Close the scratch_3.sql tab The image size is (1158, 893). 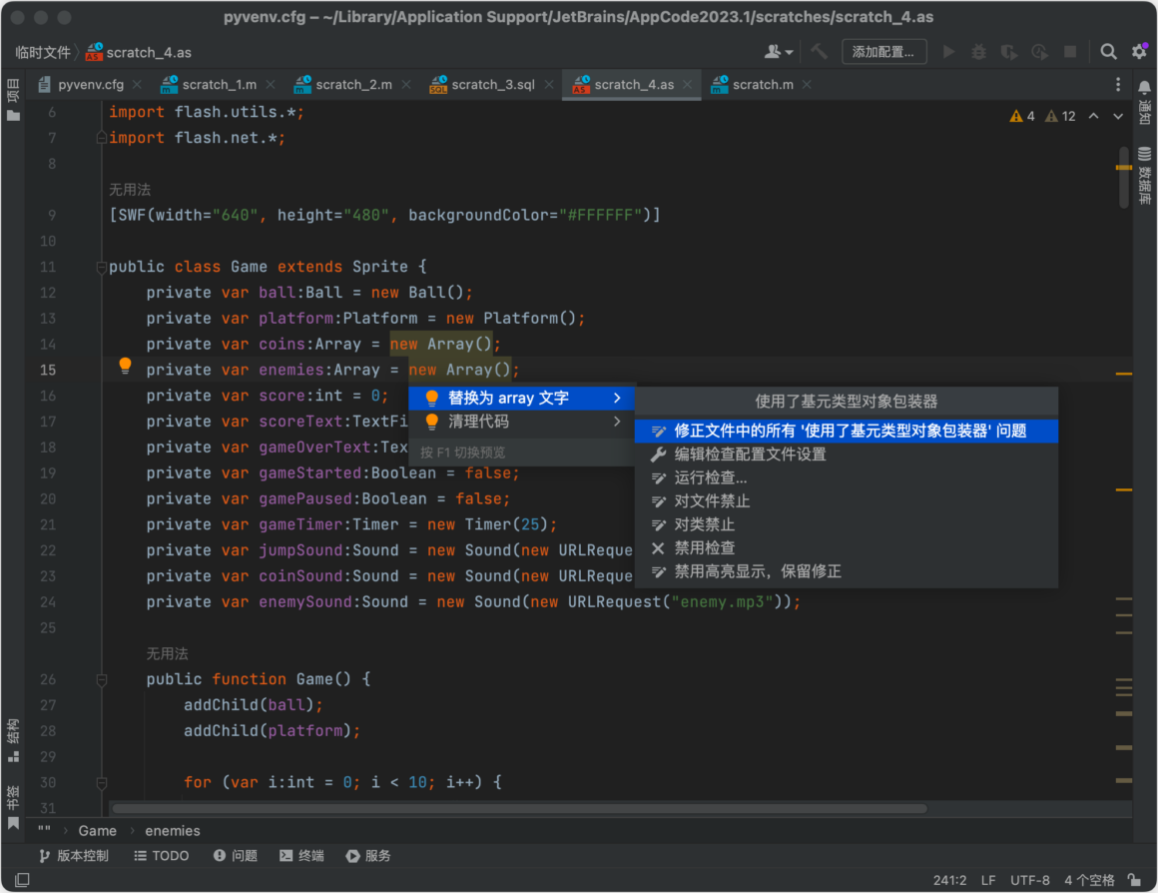click(549, 85)
